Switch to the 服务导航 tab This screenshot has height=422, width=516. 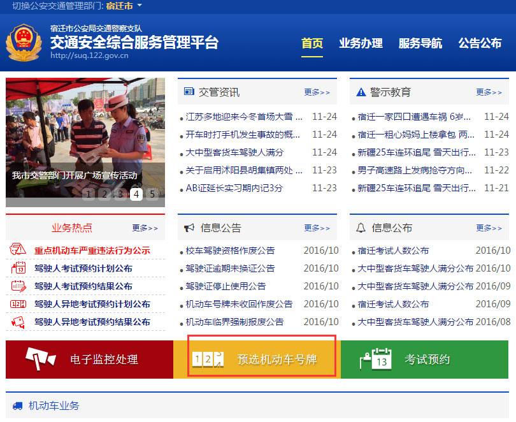420,44
